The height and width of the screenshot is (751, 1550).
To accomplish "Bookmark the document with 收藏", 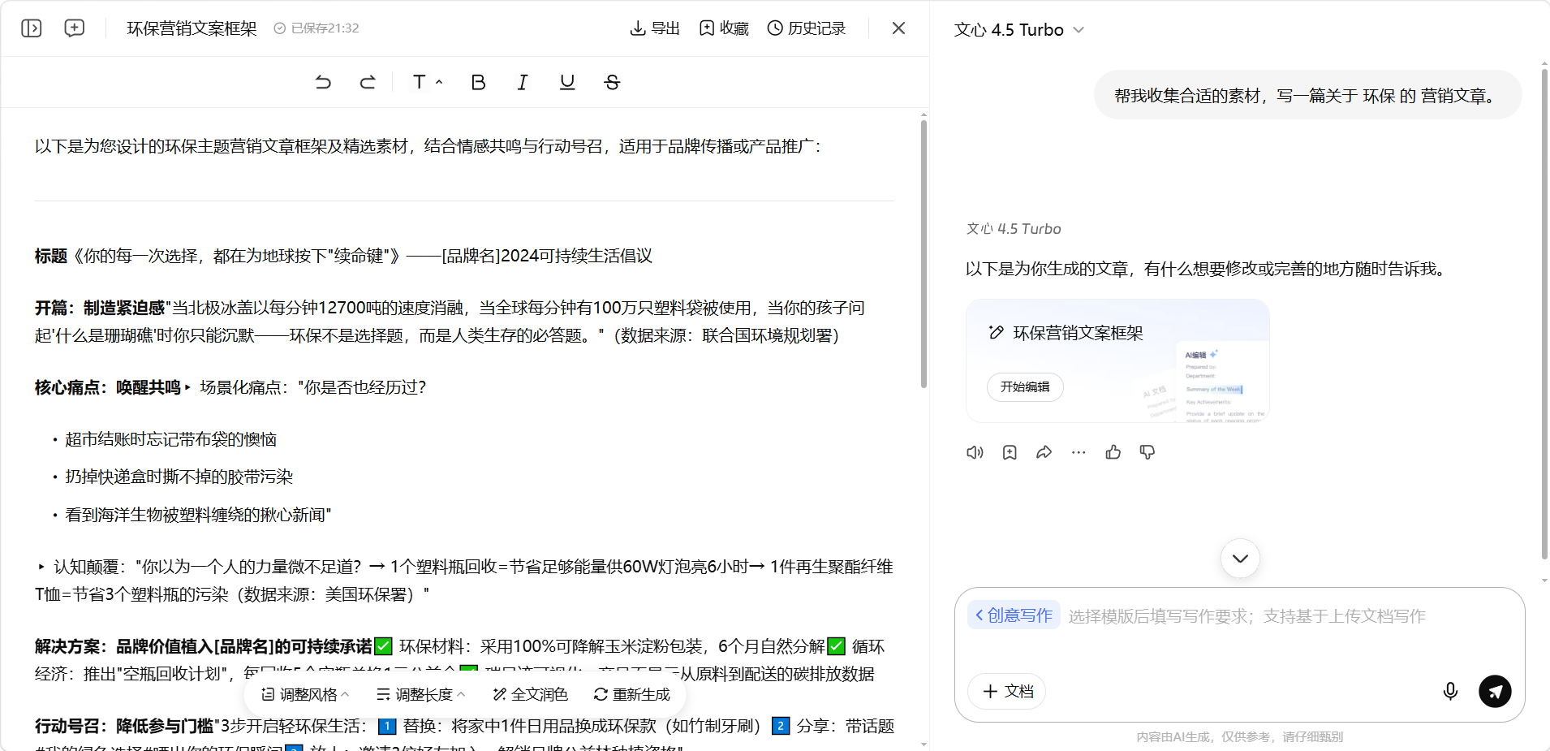I will (x=724, y=28).
